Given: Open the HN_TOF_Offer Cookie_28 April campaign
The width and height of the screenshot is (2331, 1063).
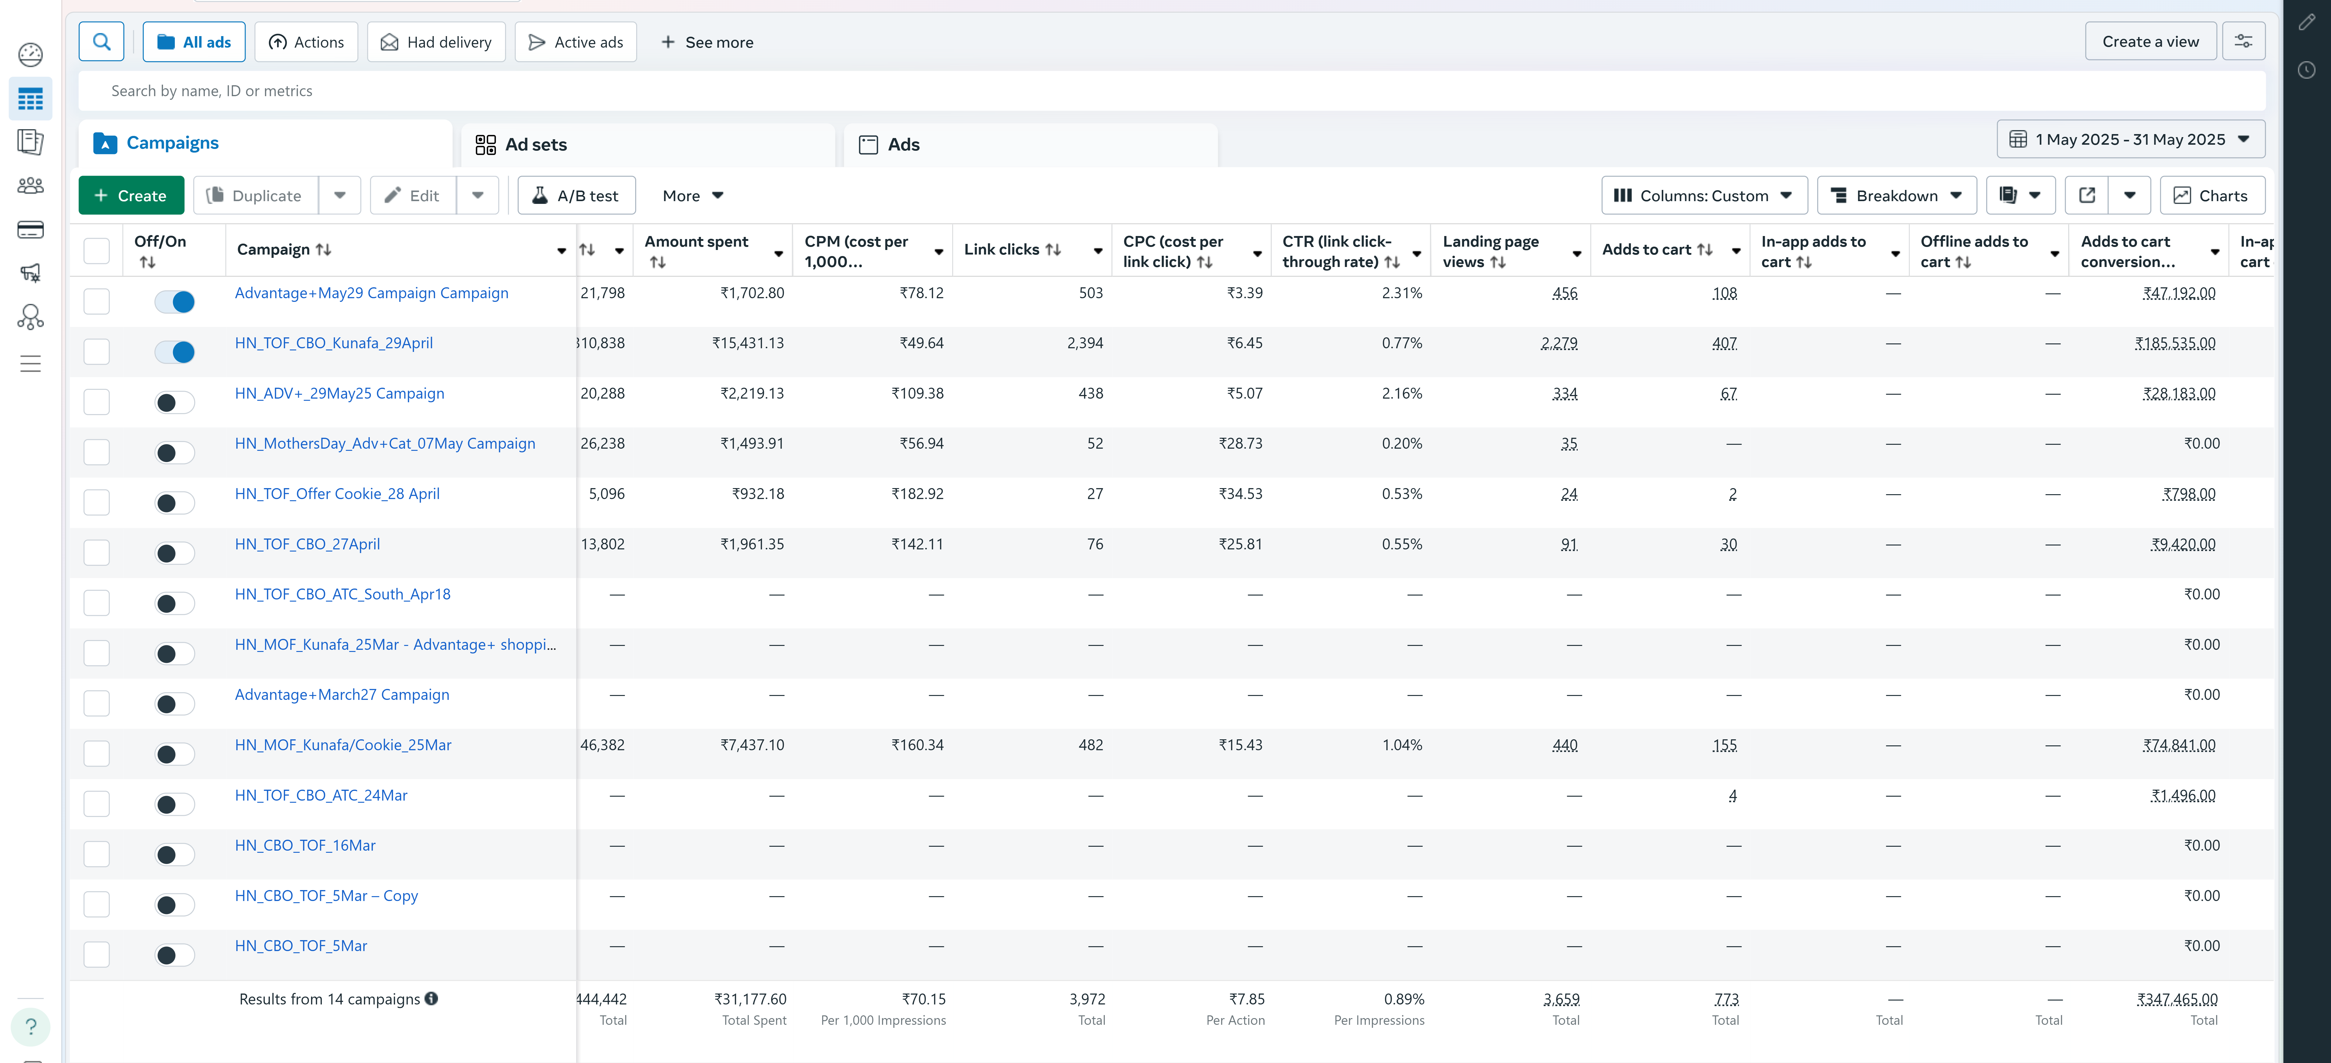Looking at the screenshot, I should [337, 493].
